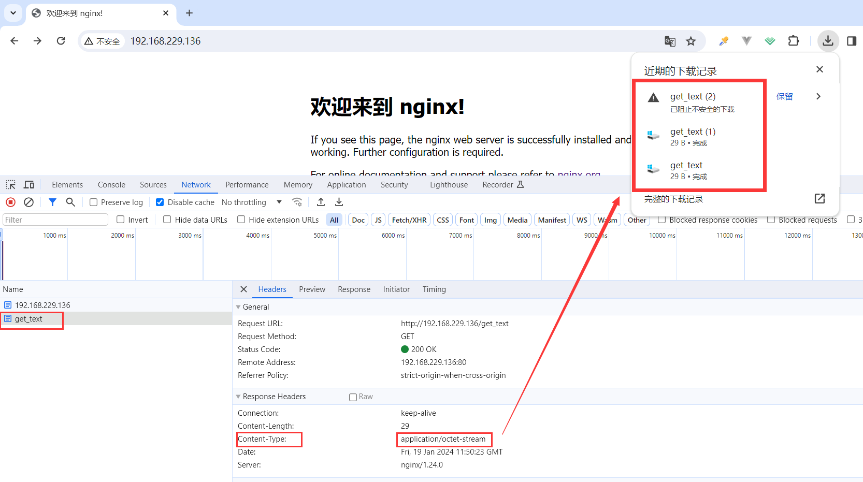The width and height of the screenshot is (863, 482).
Task: Open the Google Translate icon
Action: click(670, 41)
